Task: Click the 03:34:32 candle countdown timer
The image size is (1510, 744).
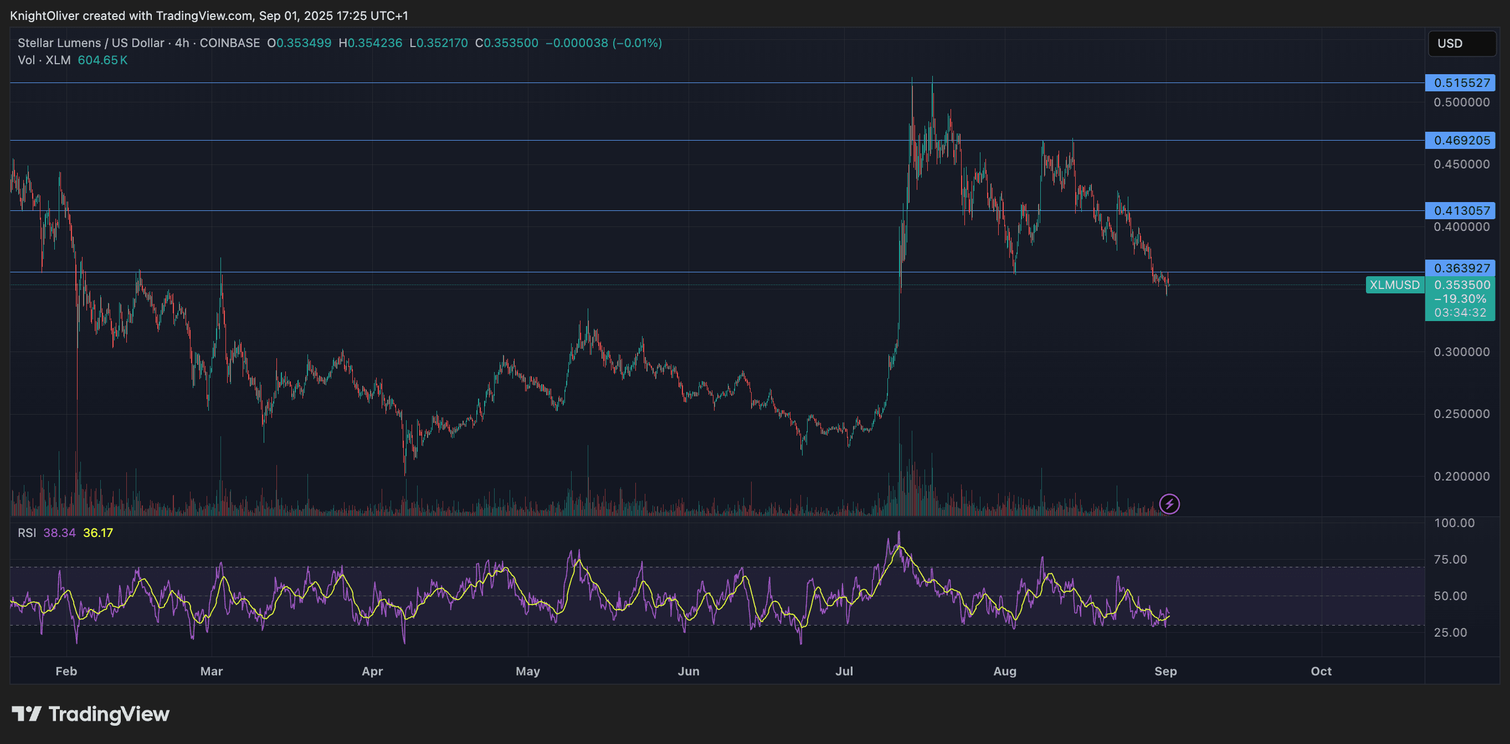Action: pos(1460,312)
